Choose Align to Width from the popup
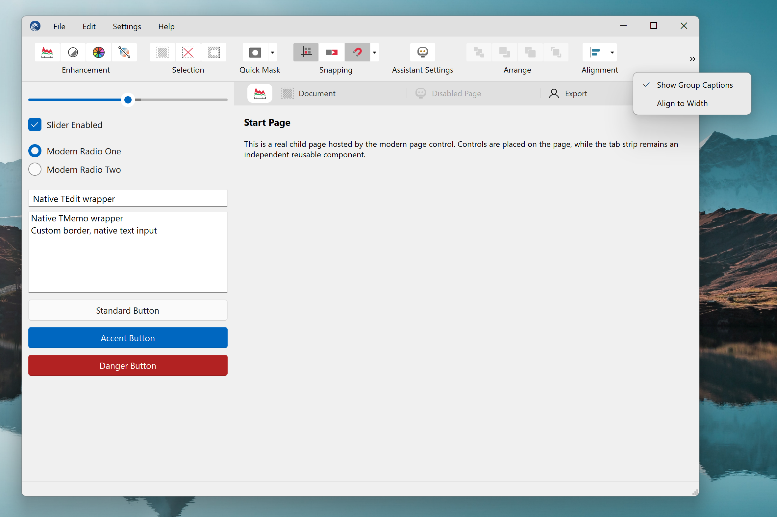Screen dimensions: 777x517 [692, 103]
